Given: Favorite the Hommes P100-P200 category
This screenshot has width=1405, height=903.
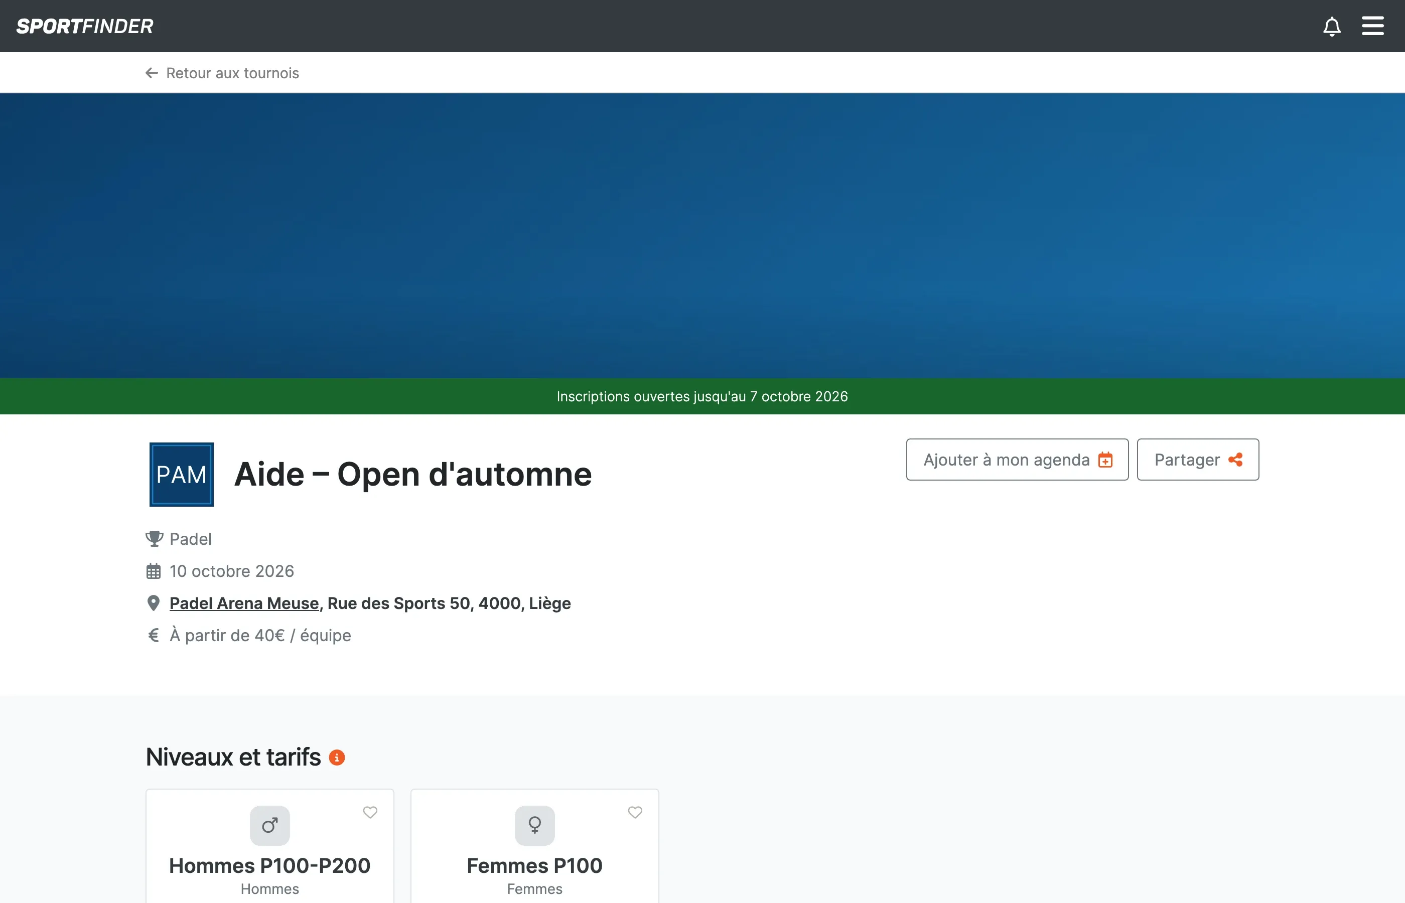Looking at the screenshot, I should click(x=370, y=812).
